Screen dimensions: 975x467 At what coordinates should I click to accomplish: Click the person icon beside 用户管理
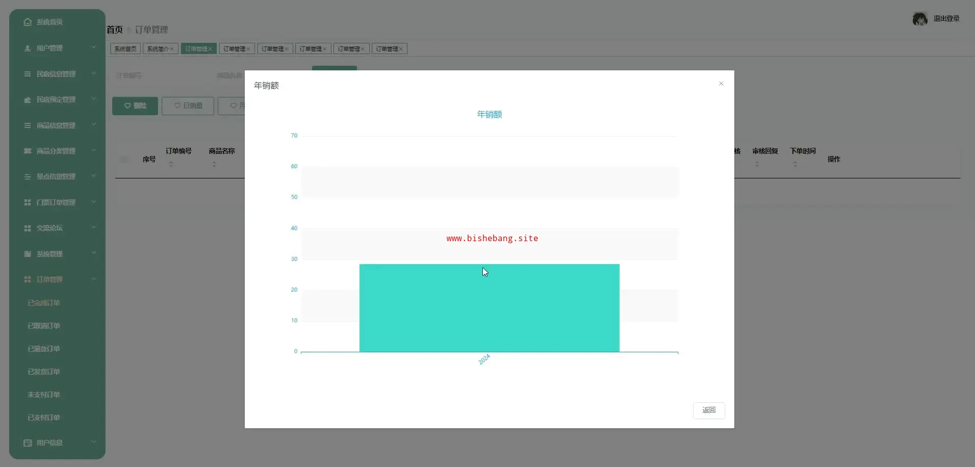tap(28, 48)
